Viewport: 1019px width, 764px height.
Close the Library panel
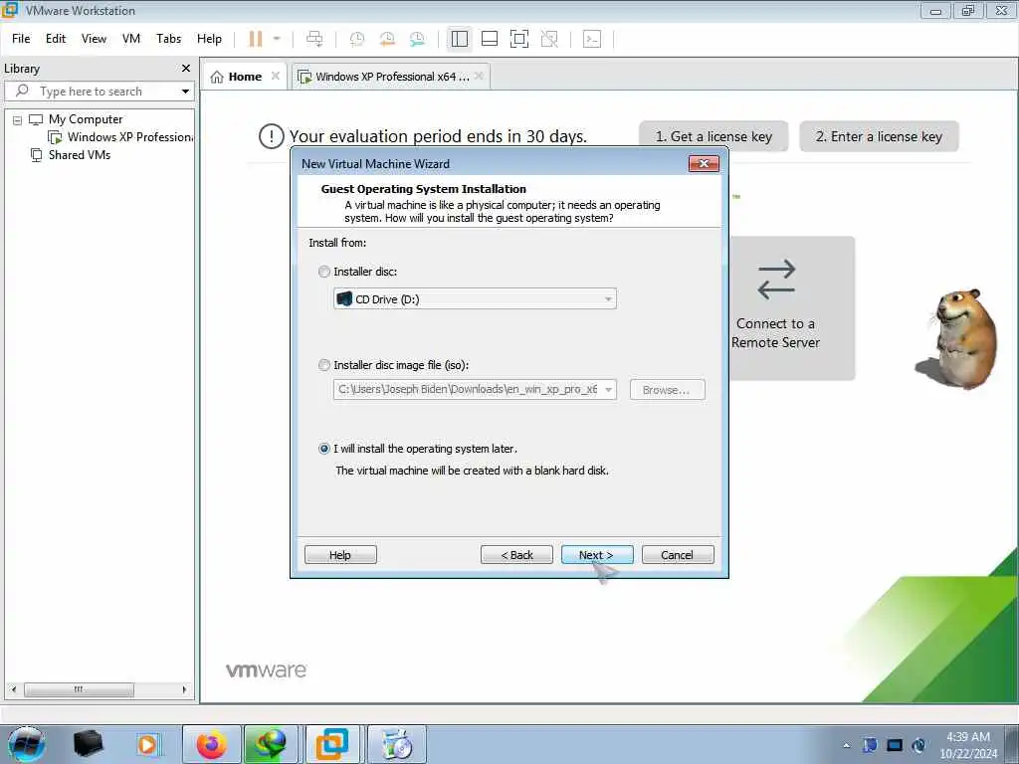tap(186, 69)
